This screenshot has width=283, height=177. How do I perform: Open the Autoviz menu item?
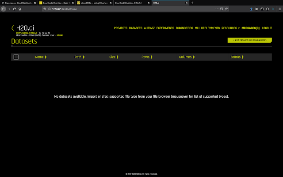(x=149, y=28)
